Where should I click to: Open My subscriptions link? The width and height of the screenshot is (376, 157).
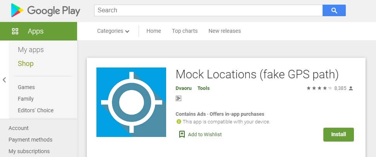29,151
